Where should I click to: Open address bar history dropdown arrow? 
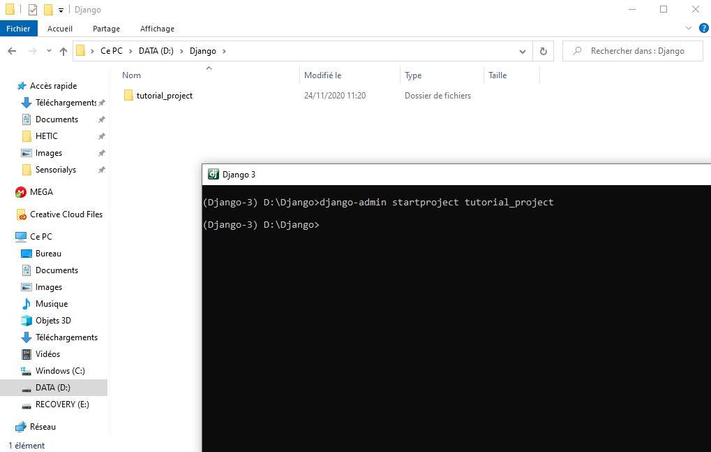[x=523, y=51]
